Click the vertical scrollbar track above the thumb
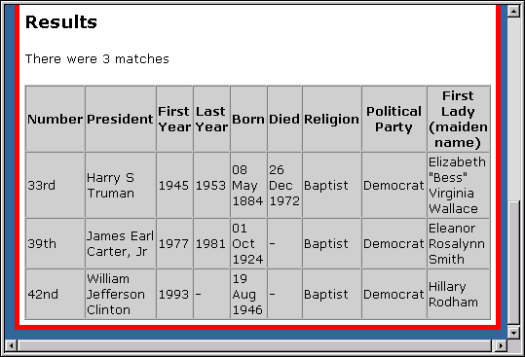 click(513, 109)
